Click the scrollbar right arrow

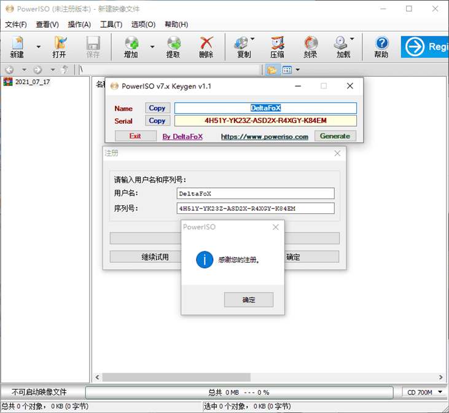[x=440, y=377]
